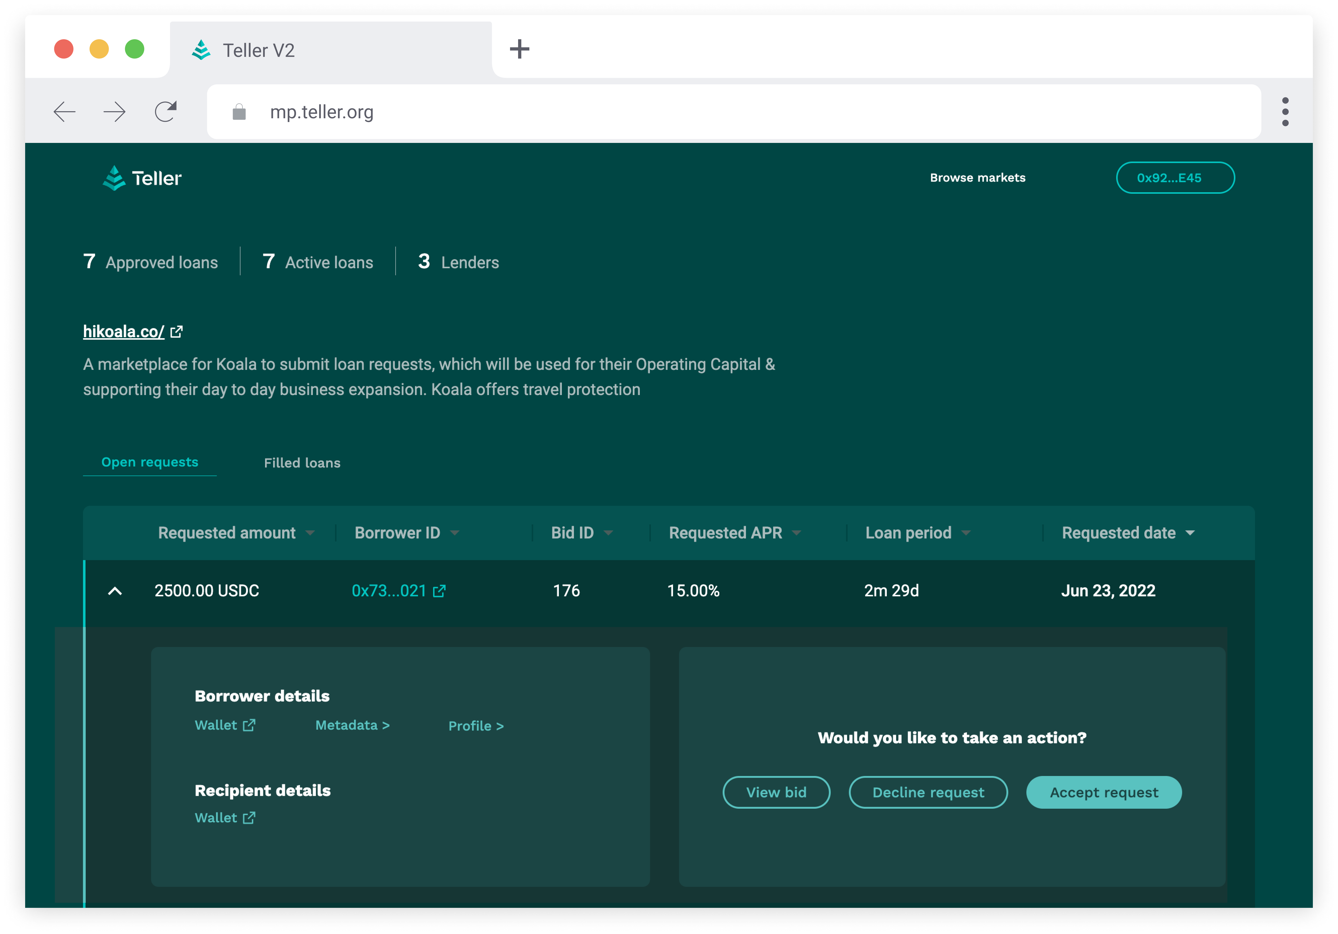
Task: Click the Decline request button
Action: click(928, 792)
